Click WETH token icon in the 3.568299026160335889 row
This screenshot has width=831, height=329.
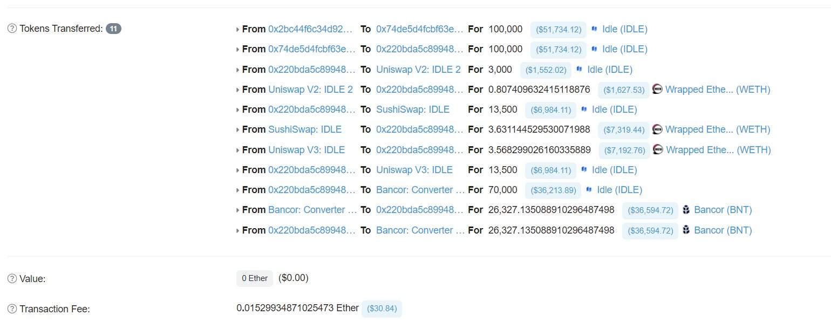(x=658, y=150)
